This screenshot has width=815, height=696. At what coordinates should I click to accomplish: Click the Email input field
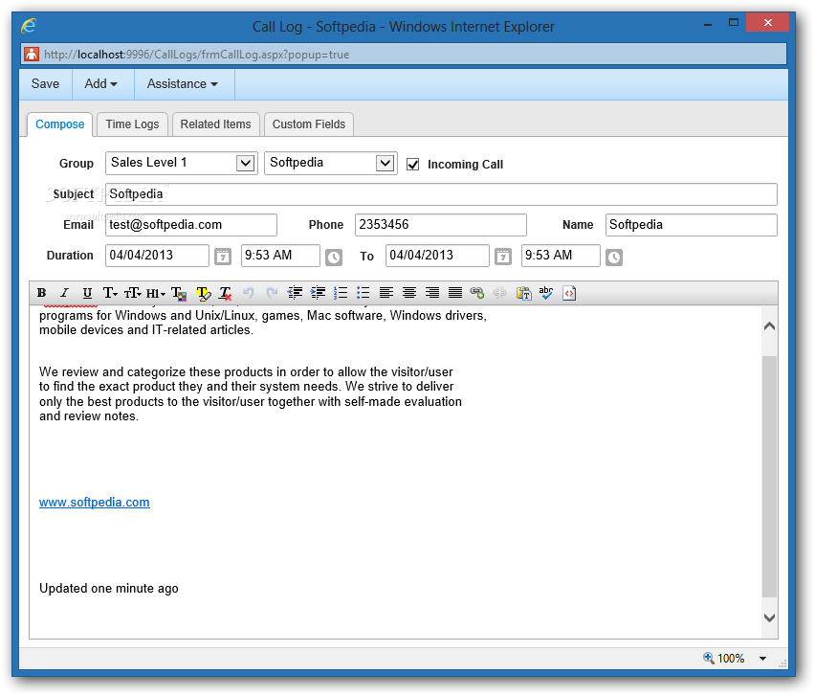click(191, 225)
